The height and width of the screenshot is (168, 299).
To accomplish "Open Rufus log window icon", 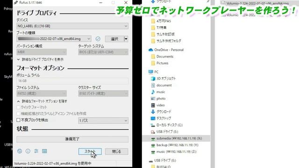I will coord(45,151).
